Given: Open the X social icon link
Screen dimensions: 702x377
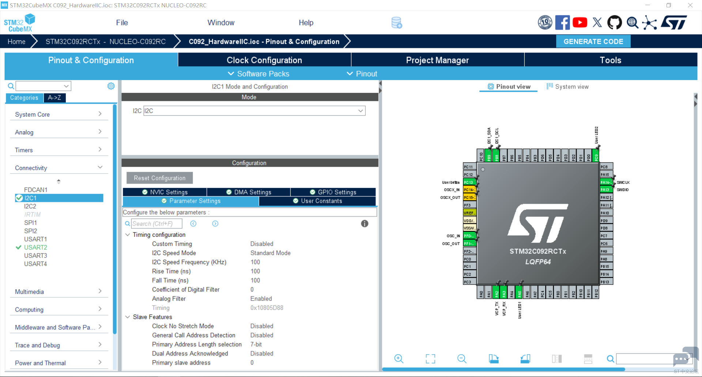Looking at the screenshot, I should (597, 23).
